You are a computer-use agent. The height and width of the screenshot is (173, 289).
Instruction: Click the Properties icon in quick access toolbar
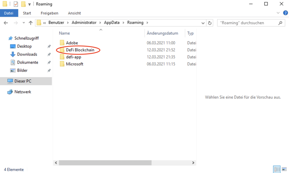[16, 4]
